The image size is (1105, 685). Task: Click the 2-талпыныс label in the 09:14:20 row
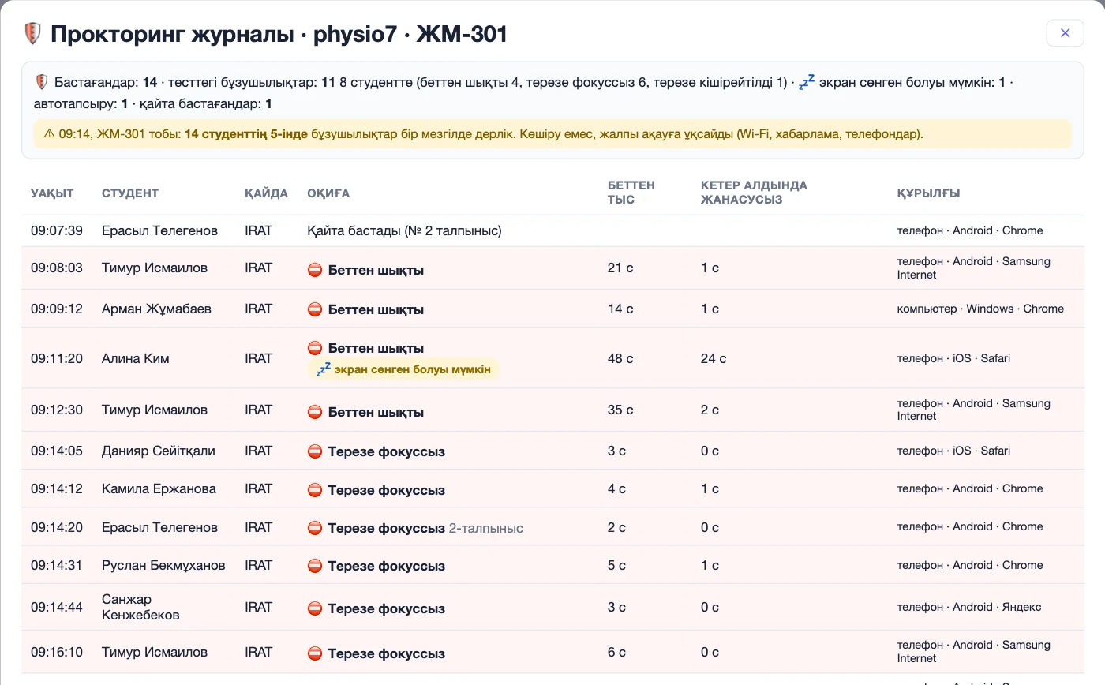coord(485,528)
